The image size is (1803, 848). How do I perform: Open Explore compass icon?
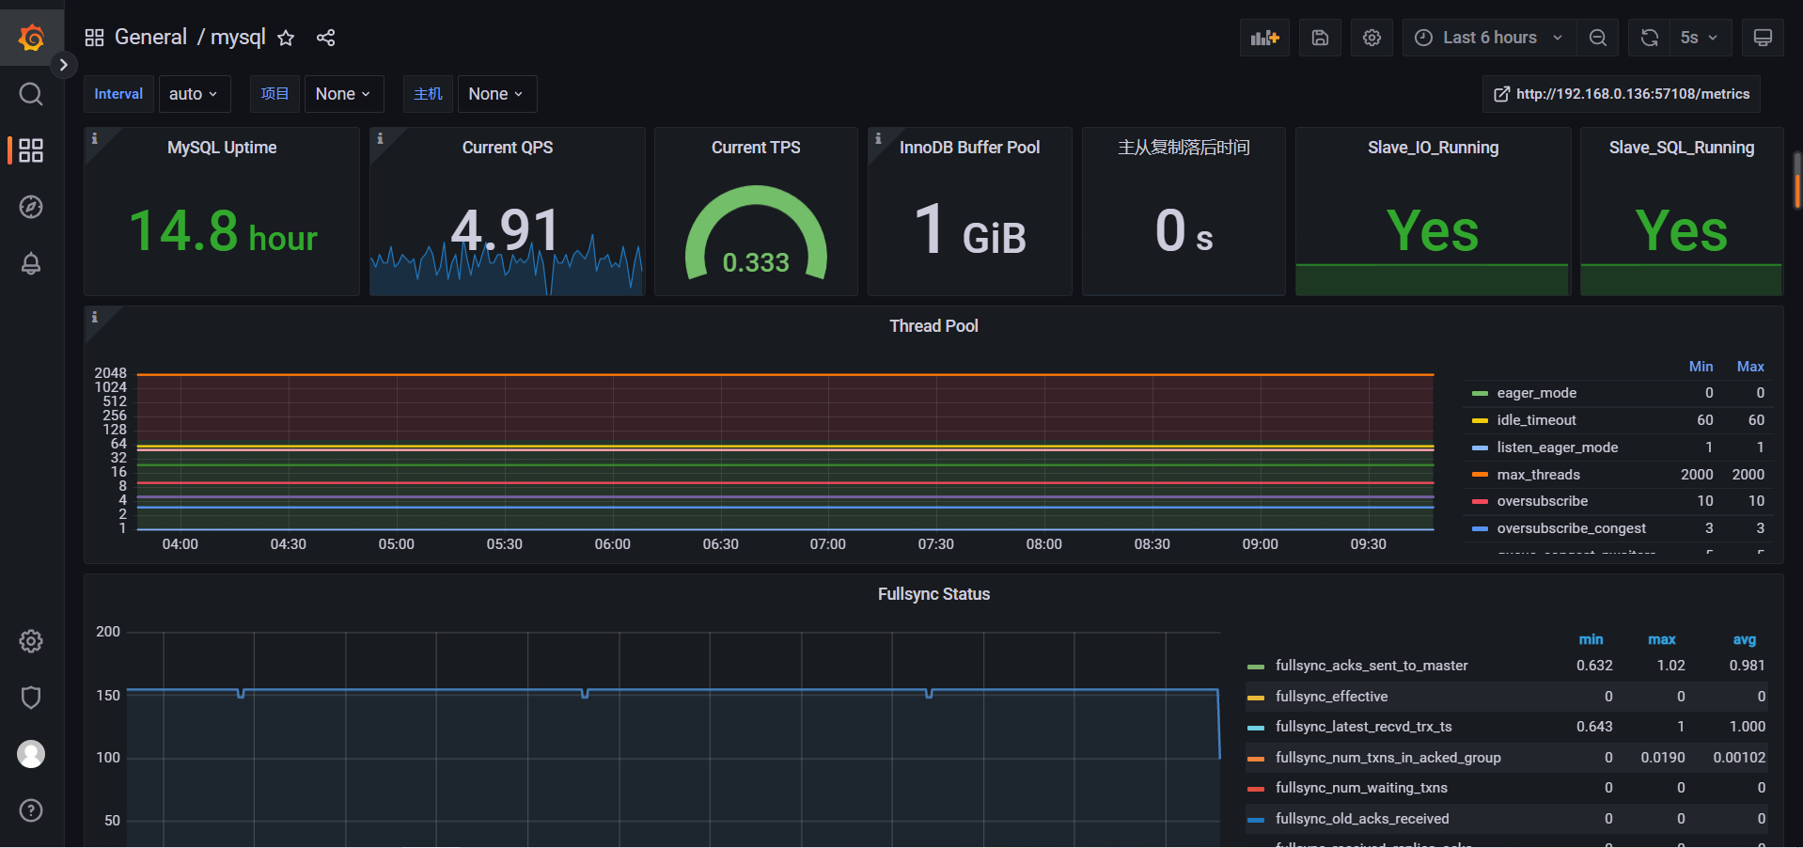[x=31, y=207]
